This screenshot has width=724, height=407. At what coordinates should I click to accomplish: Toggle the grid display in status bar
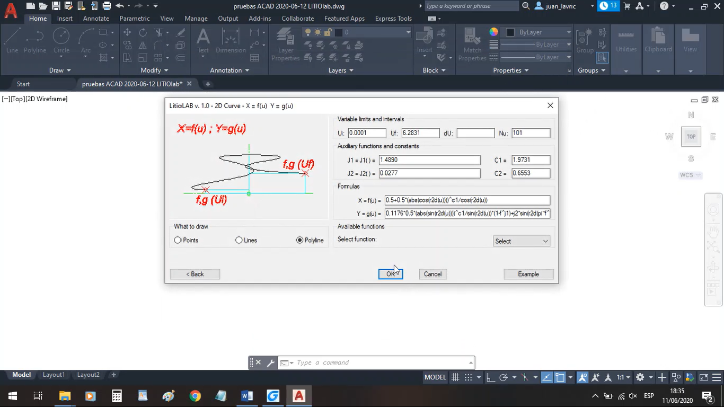click(x=455, y=377)
